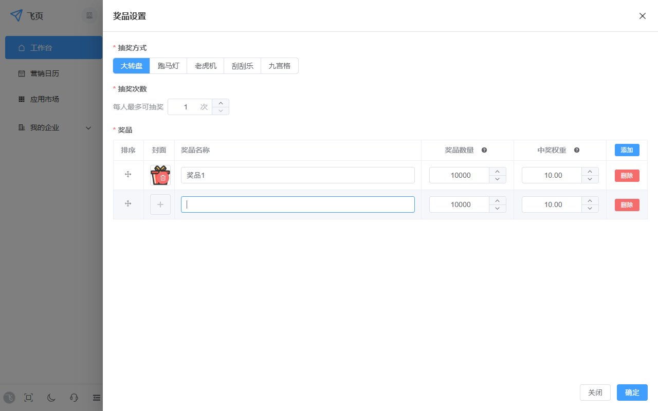Select 跑马灯 lottery method
The image size is (658, 411).
[x=168, y=66]
